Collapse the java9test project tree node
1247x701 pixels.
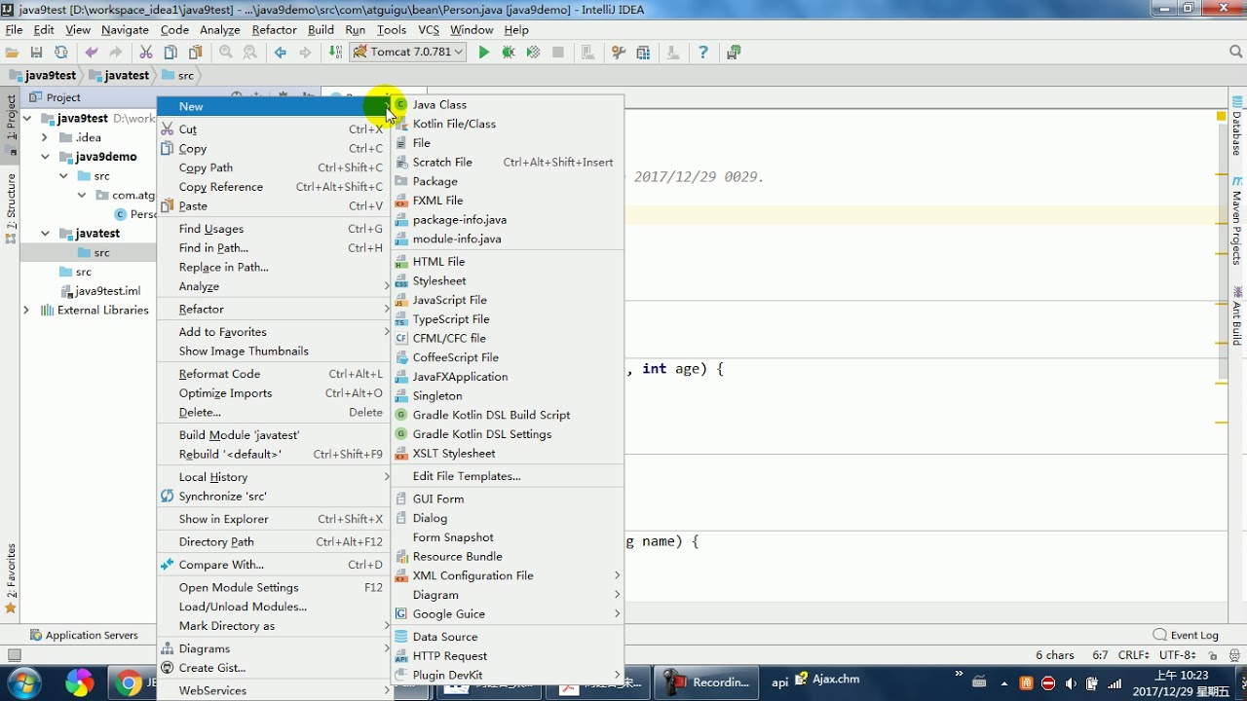(x=27, y=119)
